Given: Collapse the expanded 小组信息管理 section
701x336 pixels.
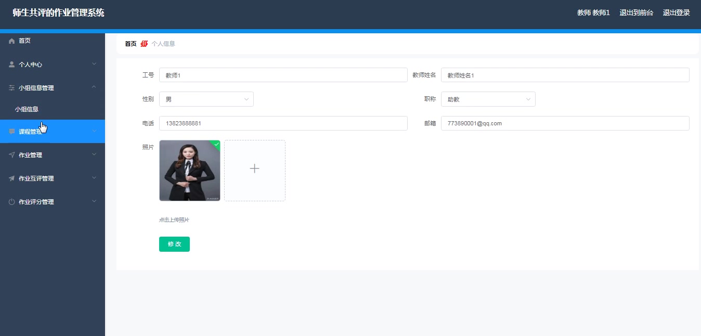Looking at the screenshot, I should (94, 87).
